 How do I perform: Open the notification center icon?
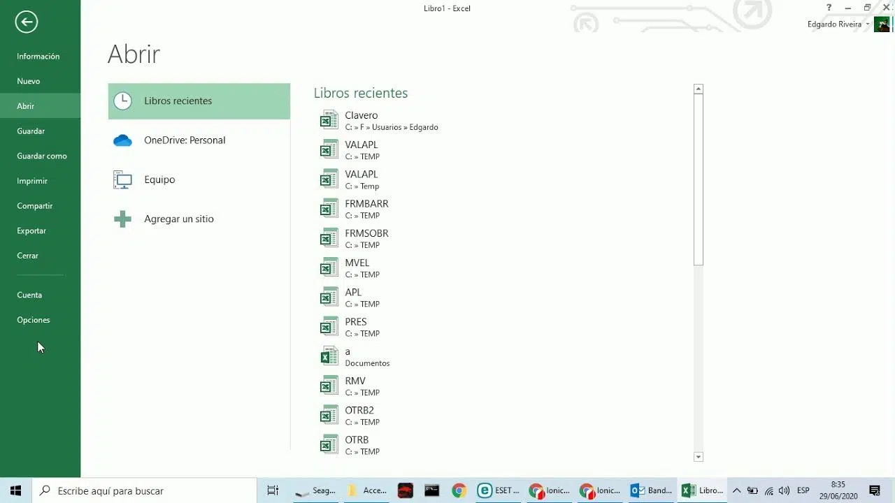[875, 490]
